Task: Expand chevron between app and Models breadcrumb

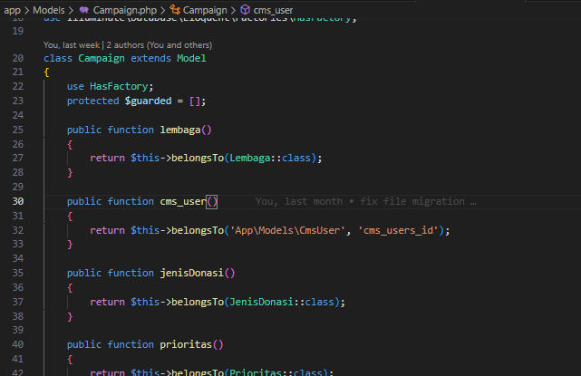Action: click(26, 10)
